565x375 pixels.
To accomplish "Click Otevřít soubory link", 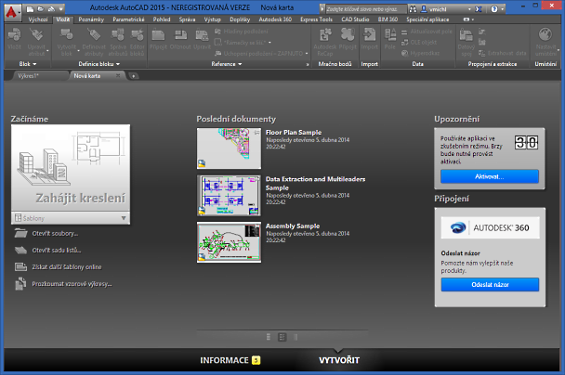I will [x=55, y=234].
